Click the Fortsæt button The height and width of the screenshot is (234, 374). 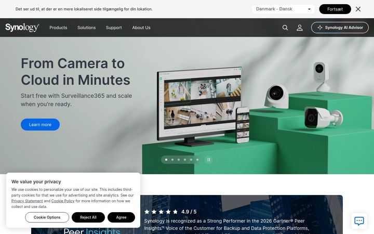tap(335, 9)
